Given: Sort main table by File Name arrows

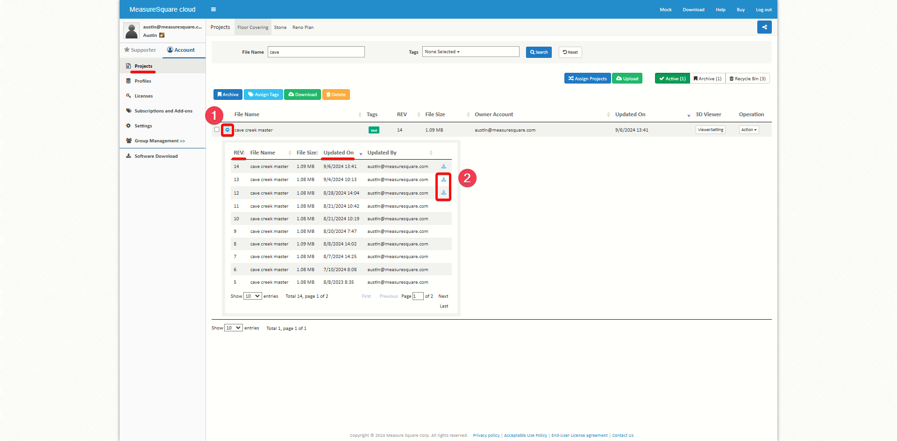Looking at the screenshot, I should point(360,115).
